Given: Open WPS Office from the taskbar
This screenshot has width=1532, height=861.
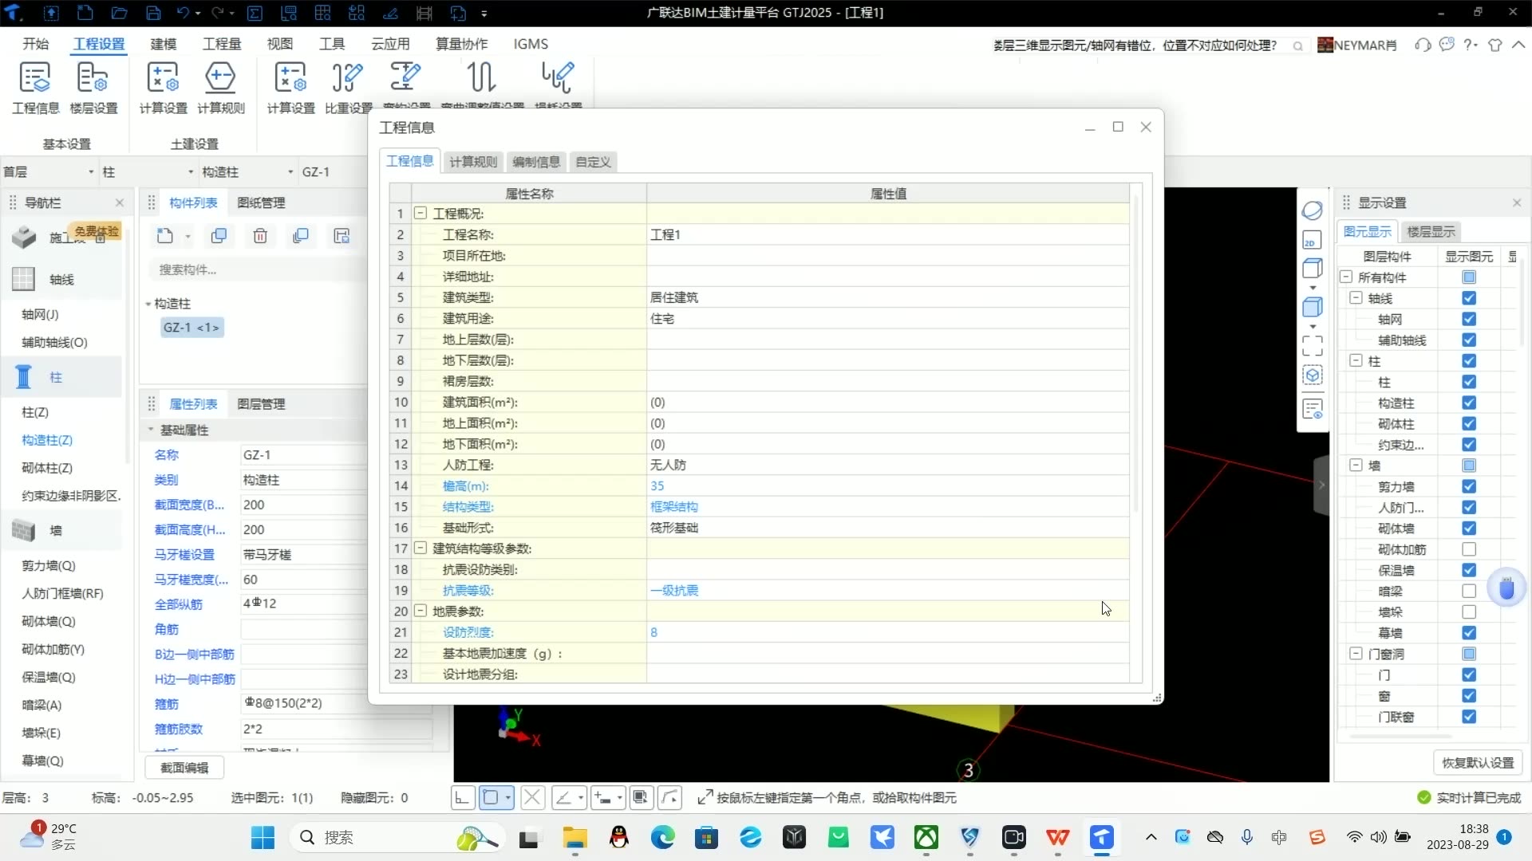Looking at the screenshot, I should click(x=1058, y=837).
